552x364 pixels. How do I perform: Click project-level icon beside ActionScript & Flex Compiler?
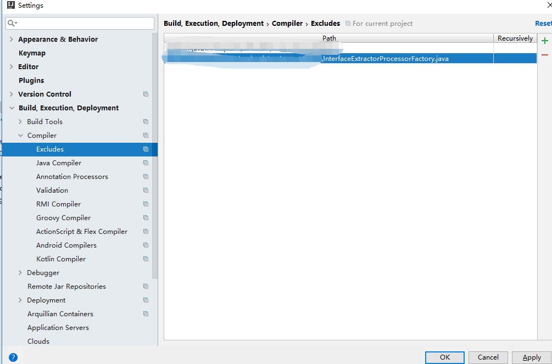(146, 232)
